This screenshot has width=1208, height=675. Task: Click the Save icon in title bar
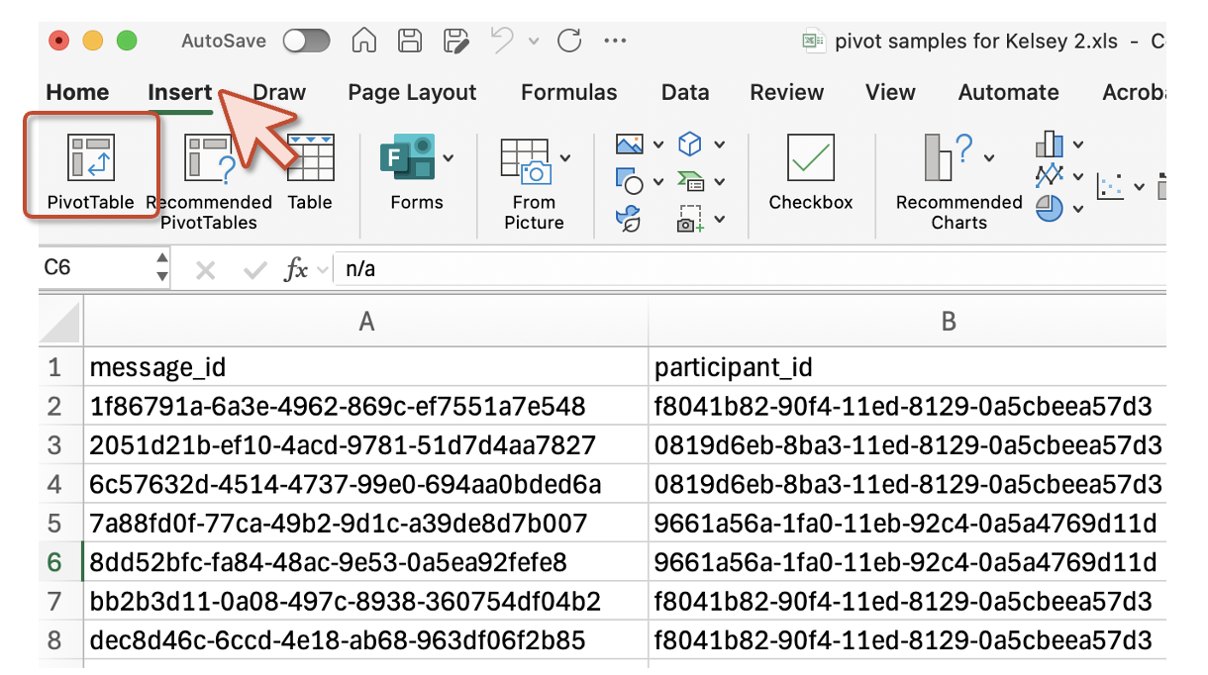(410, 41)
